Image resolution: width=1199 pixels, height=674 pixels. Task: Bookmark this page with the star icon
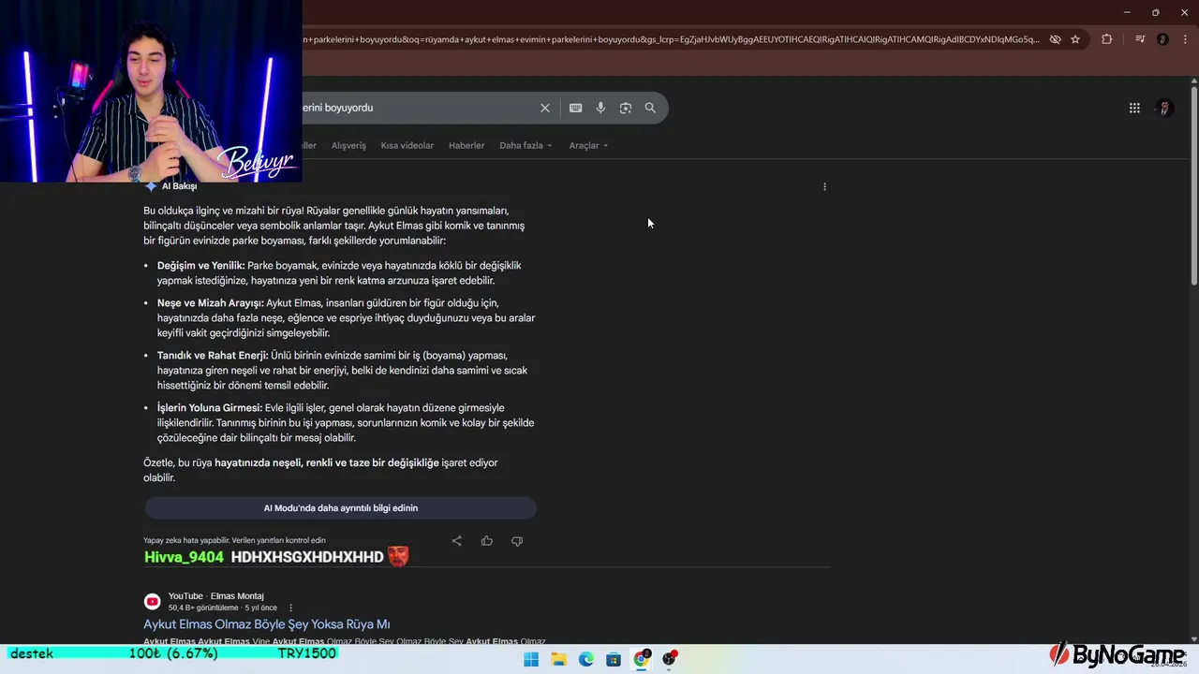(1075, 39)
